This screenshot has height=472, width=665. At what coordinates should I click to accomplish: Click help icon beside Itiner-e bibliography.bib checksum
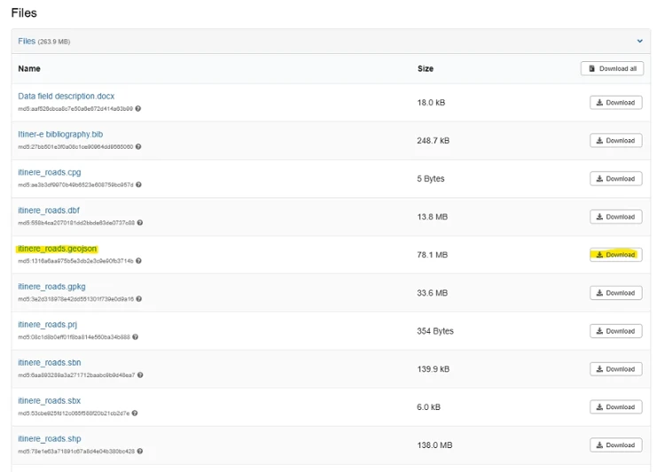coord(138,147)
